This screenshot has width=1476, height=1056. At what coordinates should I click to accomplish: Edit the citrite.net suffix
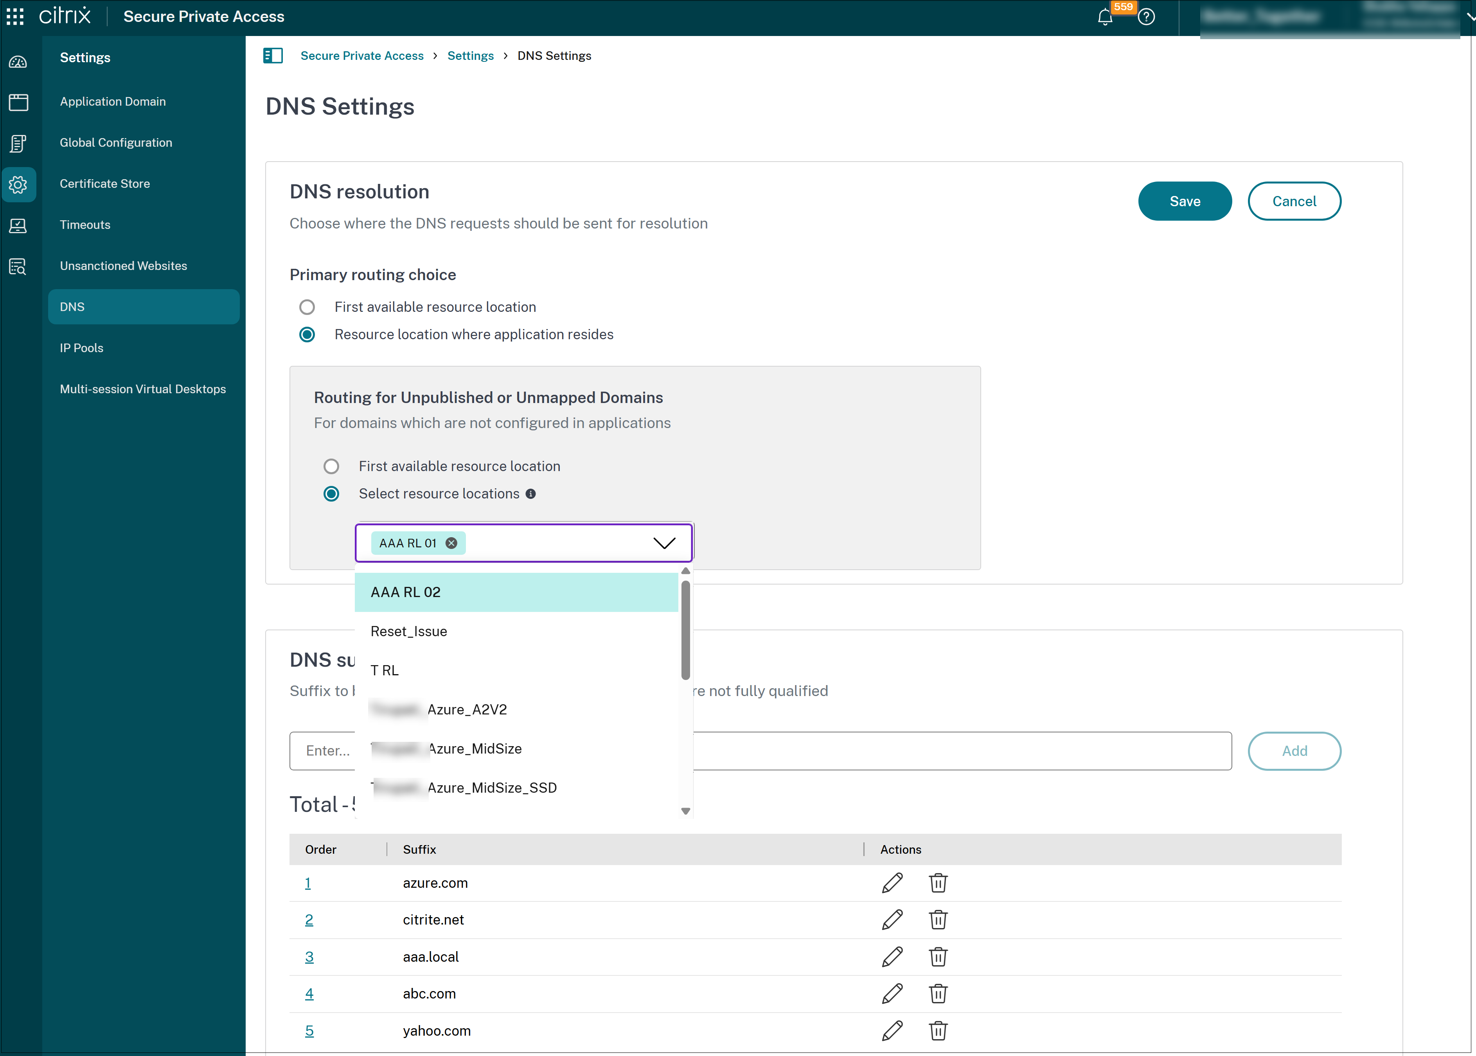892,919
